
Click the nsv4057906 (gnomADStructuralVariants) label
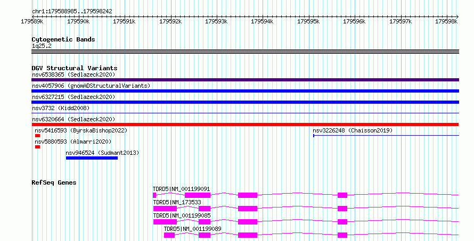point(91,86)
